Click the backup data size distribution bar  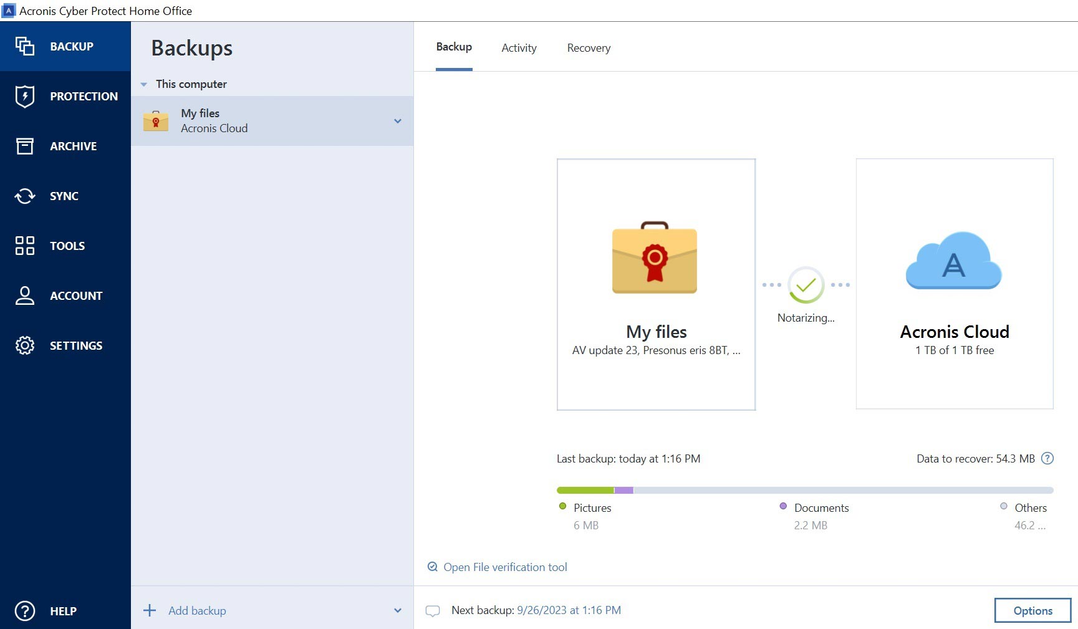pos(804,490)
